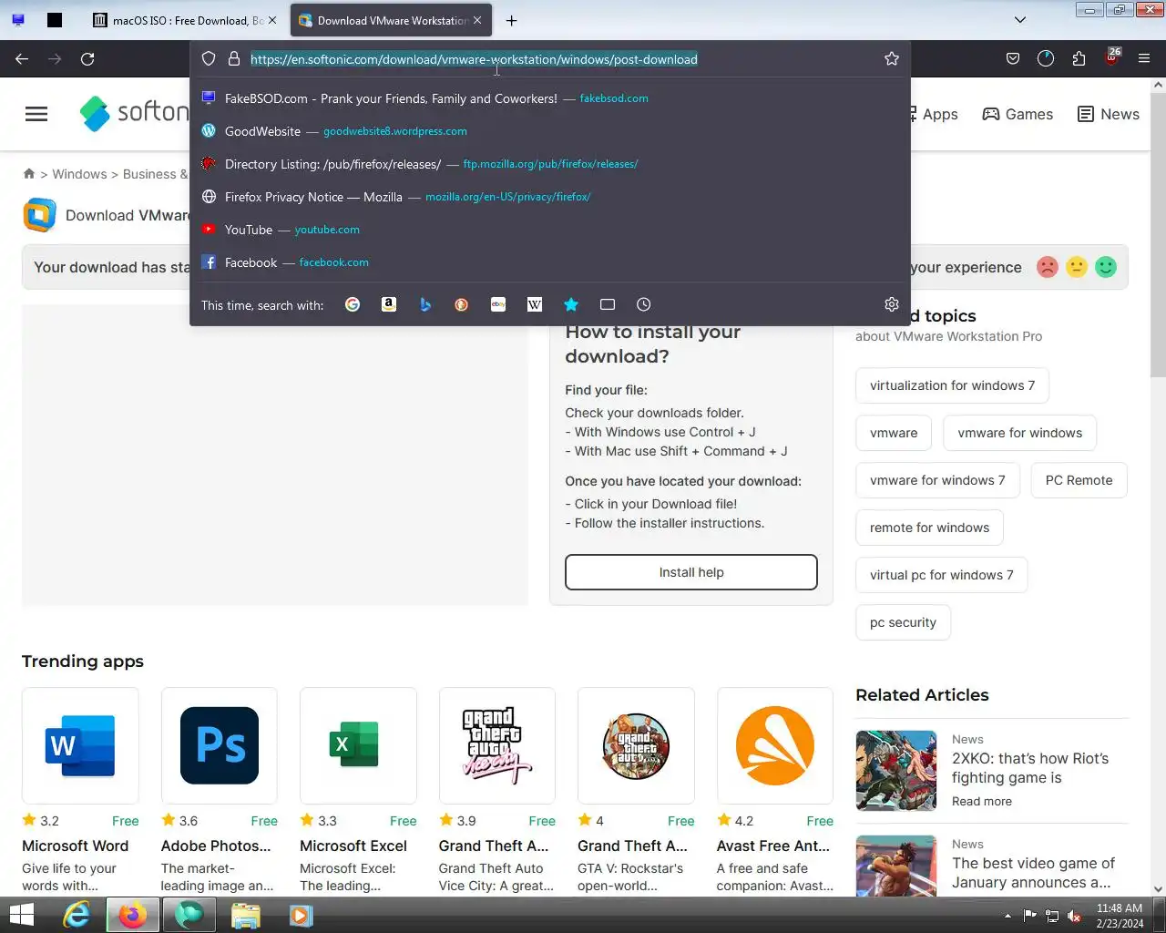
Task: Open 'remote for windows' topic tag
Action: [929, 528]
